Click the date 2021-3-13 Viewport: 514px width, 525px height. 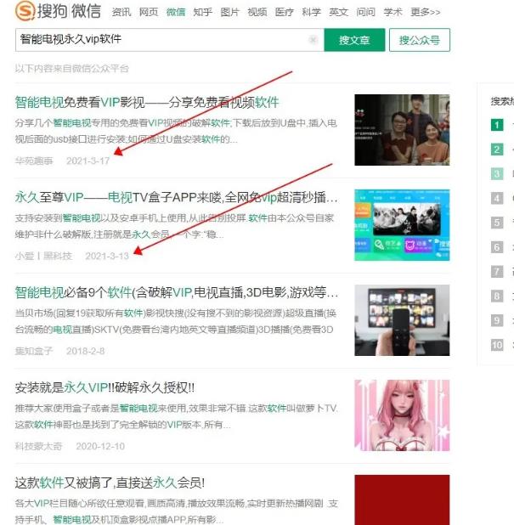(x=107, y=257)
